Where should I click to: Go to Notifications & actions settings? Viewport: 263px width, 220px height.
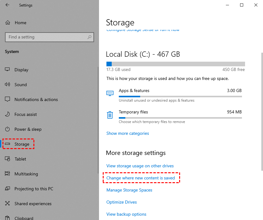[x=36, y=99]
